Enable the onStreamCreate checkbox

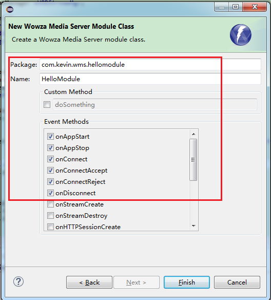click(x=50, y=204)
